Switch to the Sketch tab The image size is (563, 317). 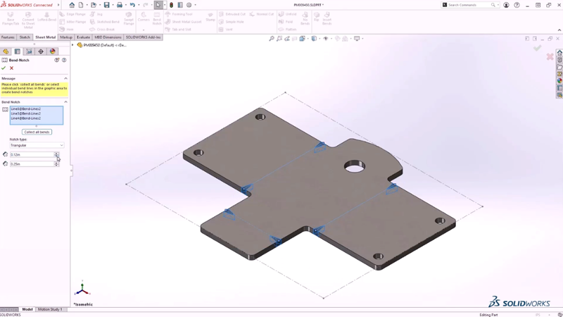25,37
